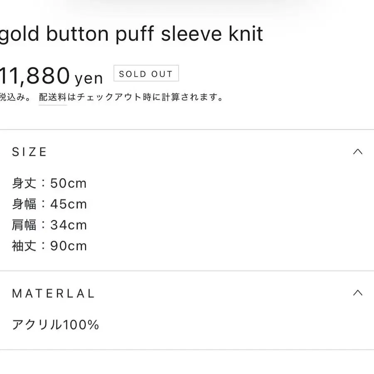Select the gold button puff sleeve knit title

(x=131, y=34)
